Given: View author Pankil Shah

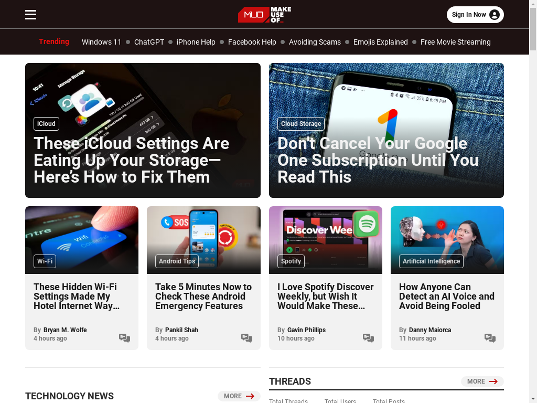Looking at the screenshot, I should tap(181, 330).
